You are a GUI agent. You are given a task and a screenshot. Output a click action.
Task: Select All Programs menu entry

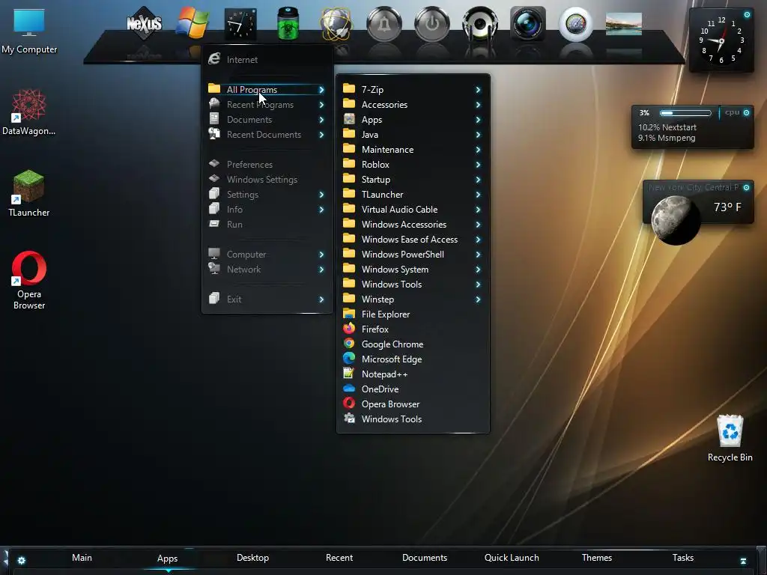tap(267, 90)
